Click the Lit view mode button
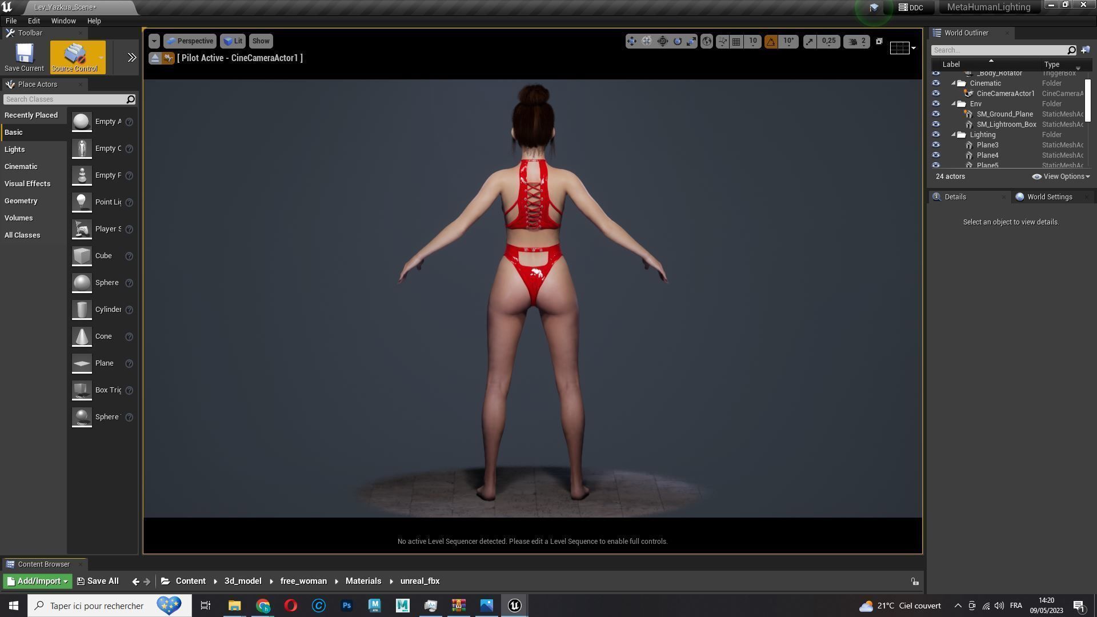The width and height of the screenshot is (1097, 617). point(233,41)
